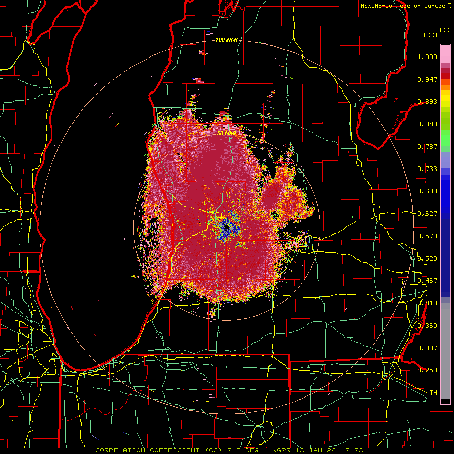
Task: Click the 100 NMI range ring label
Action: pyautogui.click(x=226, y=40)
